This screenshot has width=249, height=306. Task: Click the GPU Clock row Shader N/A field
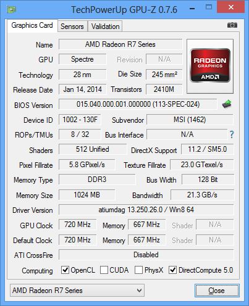point(215,225)
